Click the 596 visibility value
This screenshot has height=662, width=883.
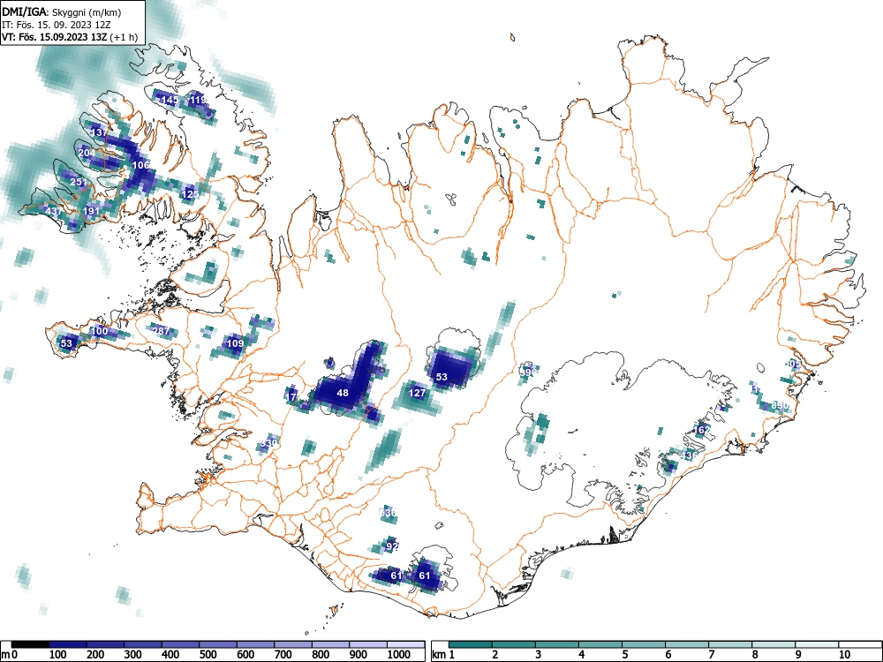528,372
